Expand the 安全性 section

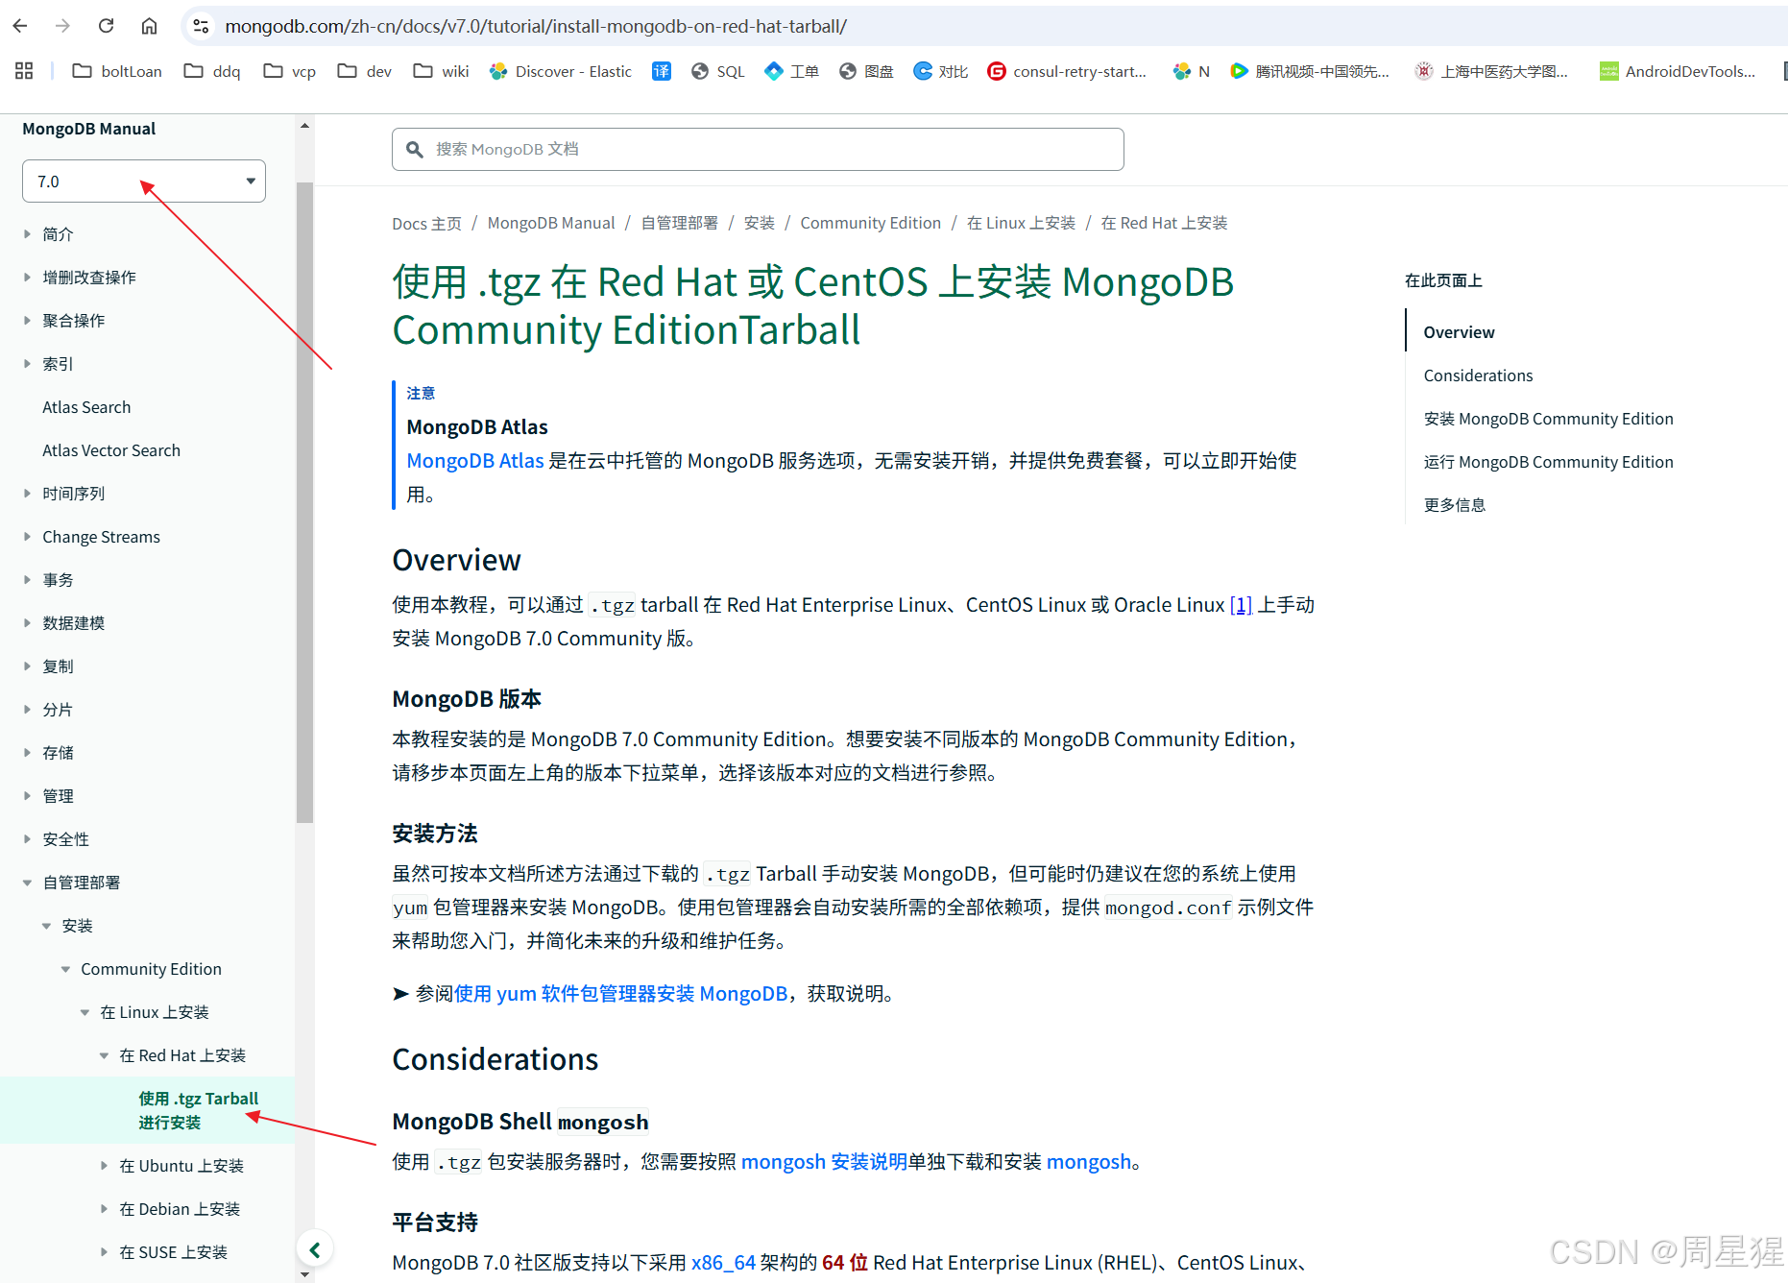[28, 838]
